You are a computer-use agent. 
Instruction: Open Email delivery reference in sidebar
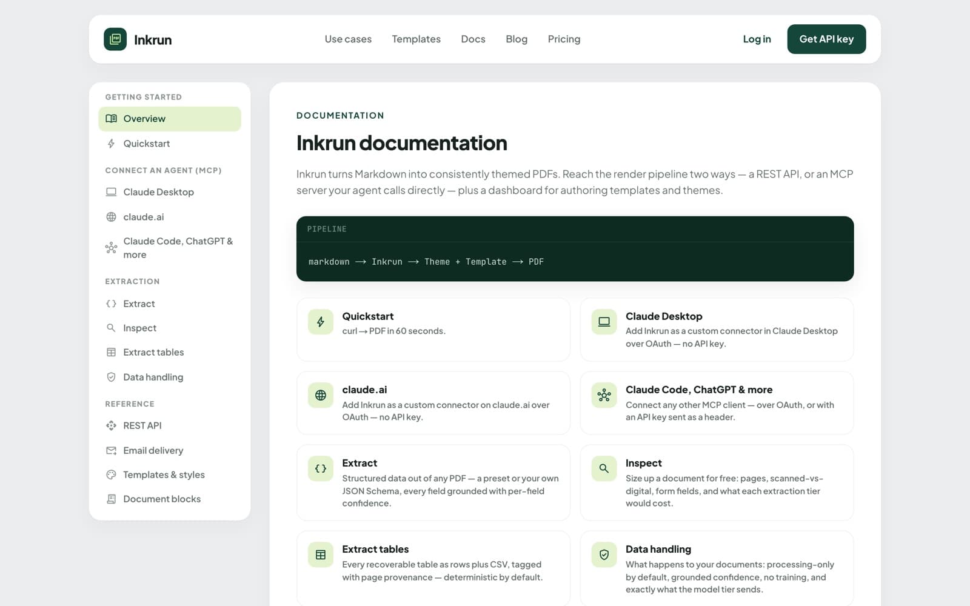170,450
